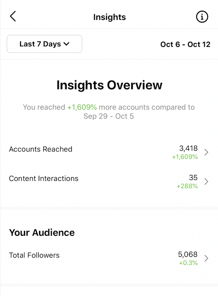Open Accounts Reached details chevron
Viewport: 218px width, 296px height.
206,152
